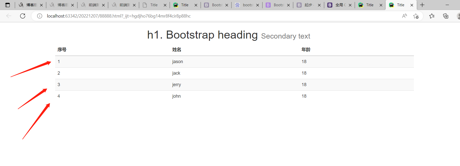Open the Collections icon

pos(446,16)
